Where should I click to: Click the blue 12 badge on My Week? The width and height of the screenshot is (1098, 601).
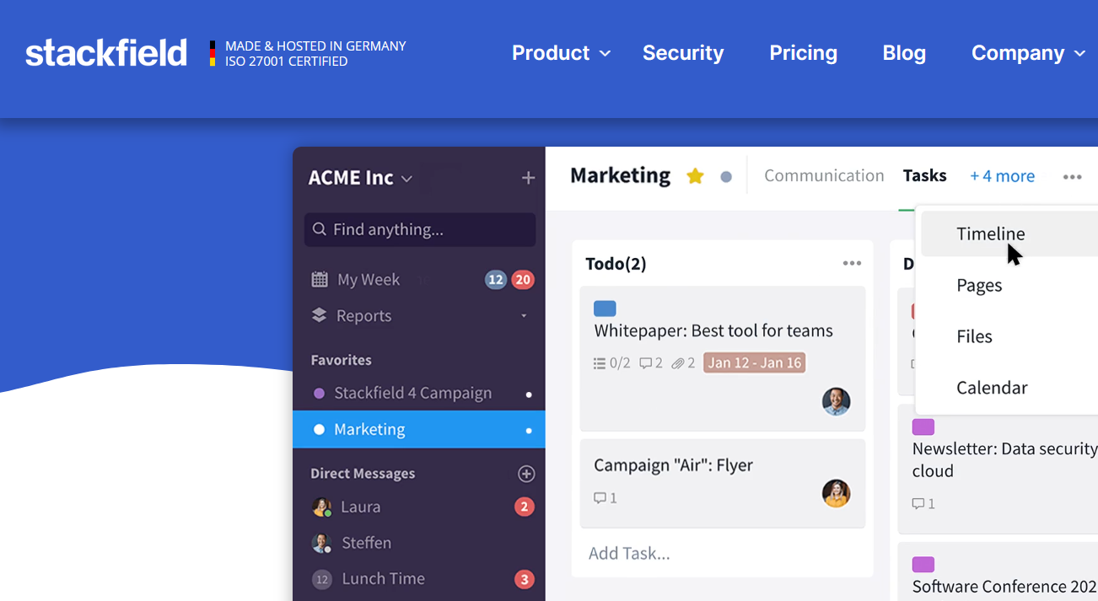(496, 280)
